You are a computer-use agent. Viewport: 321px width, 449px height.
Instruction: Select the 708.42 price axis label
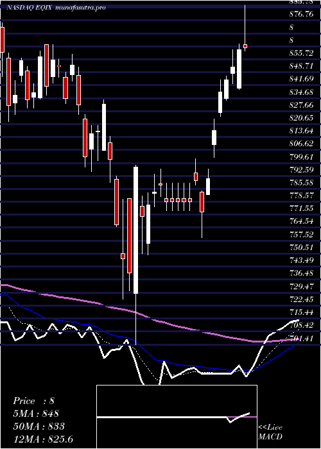coord(301,325)
